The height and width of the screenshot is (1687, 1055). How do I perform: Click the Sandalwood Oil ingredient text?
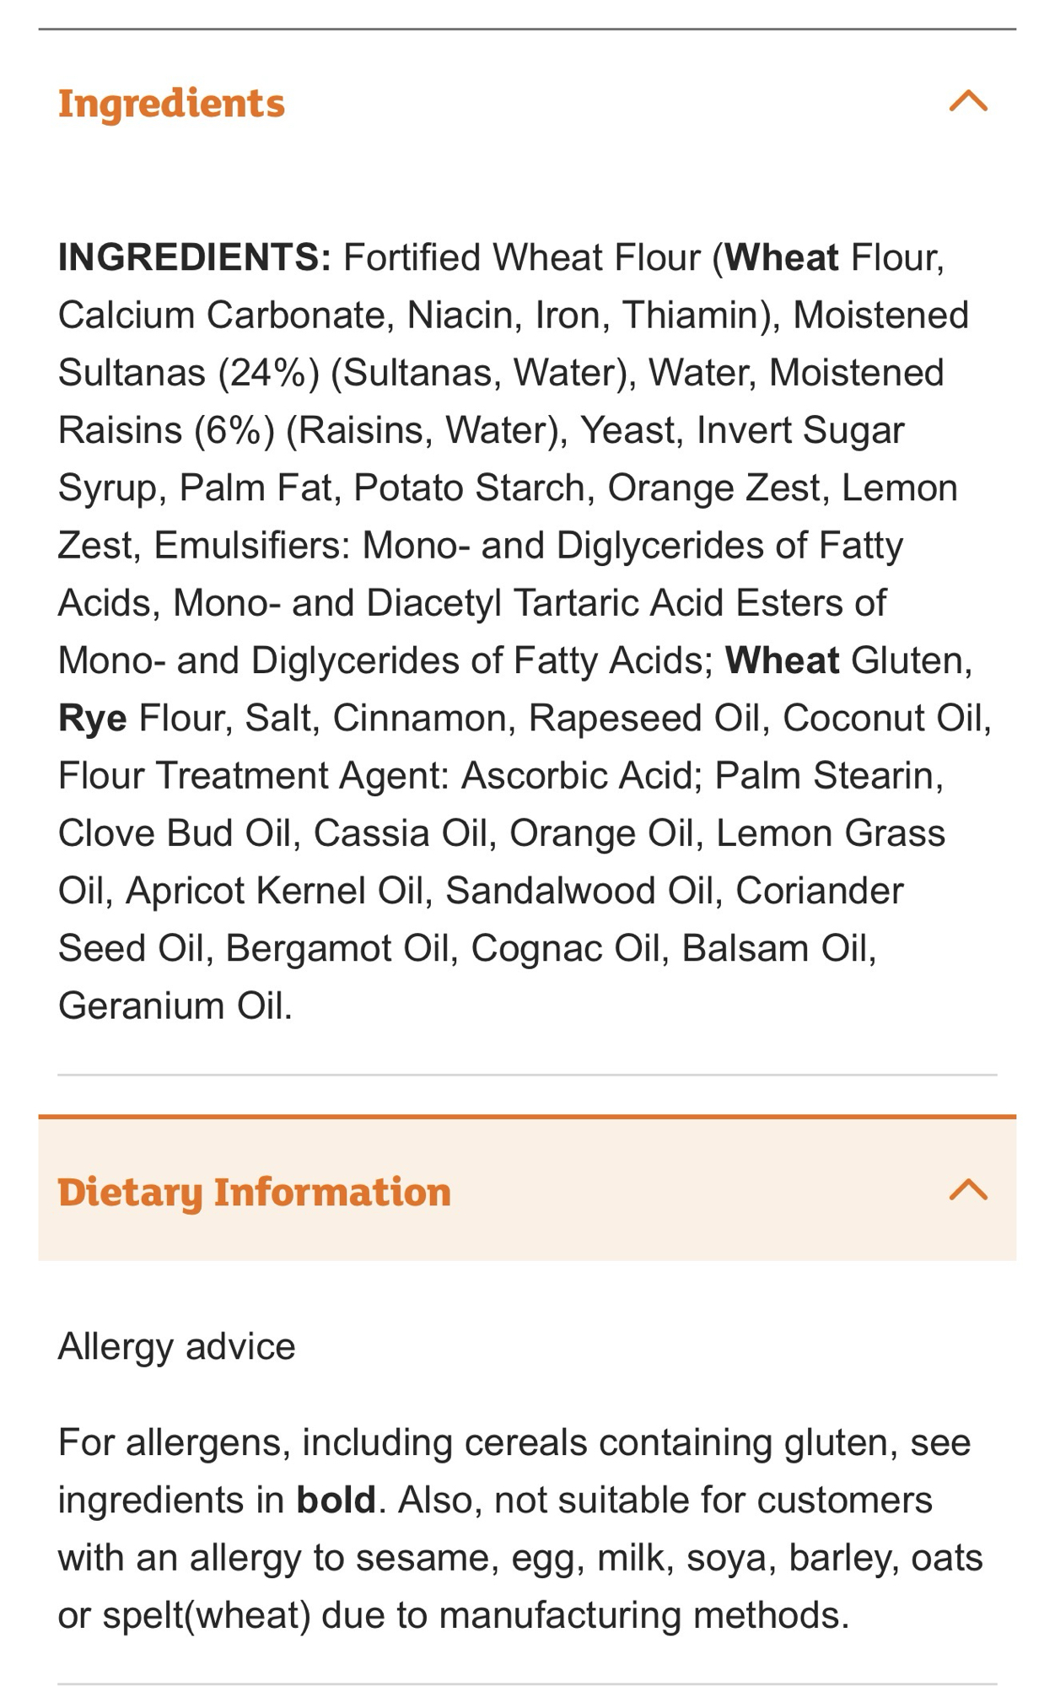(x=582, y=891)
